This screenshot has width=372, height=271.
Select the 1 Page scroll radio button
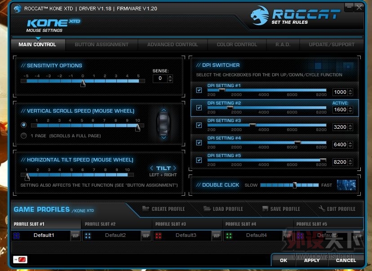click(x=23, y=136)
